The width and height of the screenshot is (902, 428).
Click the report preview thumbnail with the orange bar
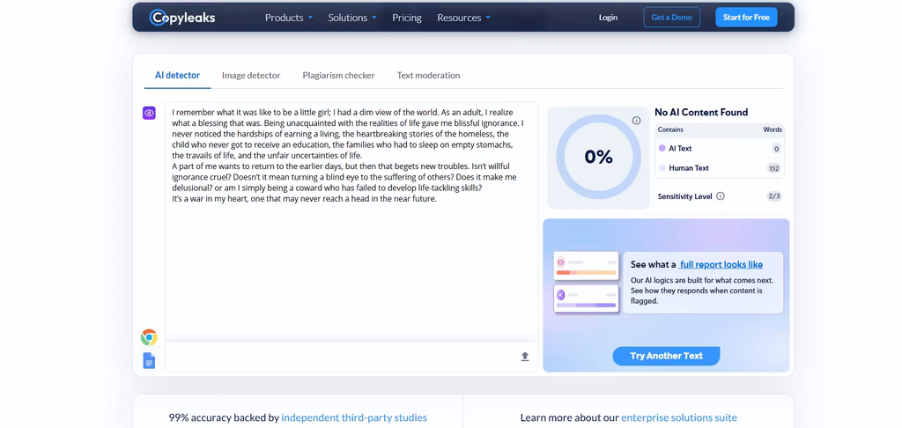(586, 265)
